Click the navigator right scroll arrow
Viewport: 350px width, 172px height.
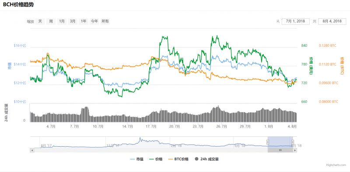pos(295,150)
